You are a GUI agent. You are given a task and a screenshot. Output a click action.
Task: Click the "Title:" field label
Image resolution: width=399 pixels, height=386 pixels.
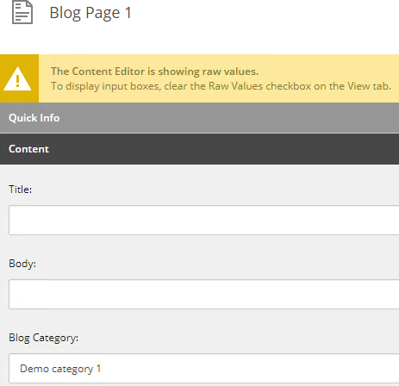[20, 190]
